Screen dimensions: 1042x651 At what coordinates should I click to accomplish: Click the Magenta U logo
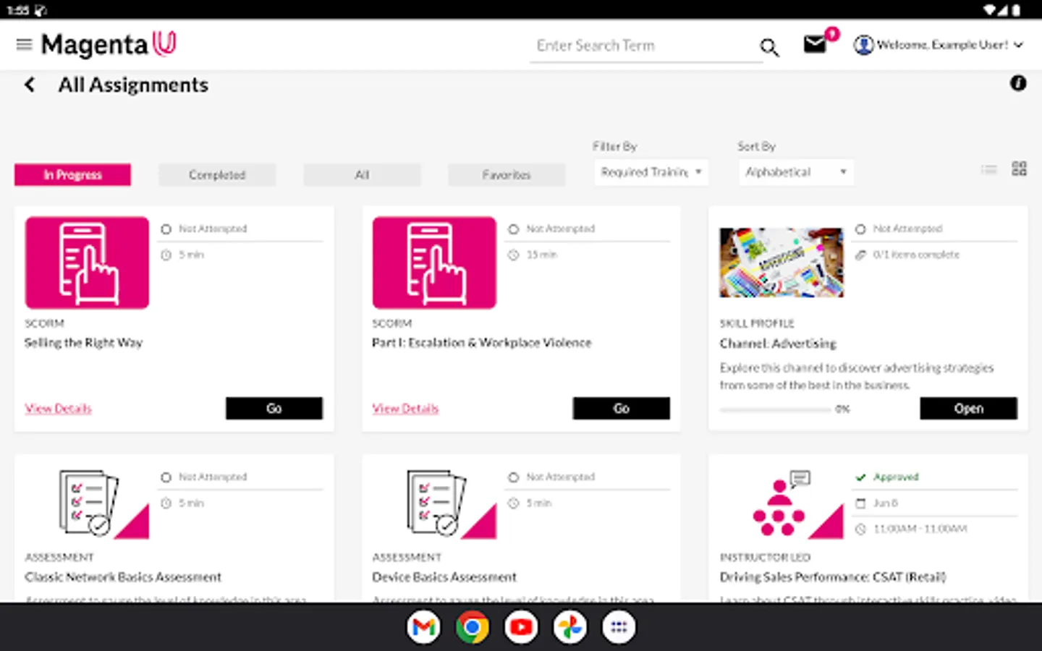(x=109, y=45)
